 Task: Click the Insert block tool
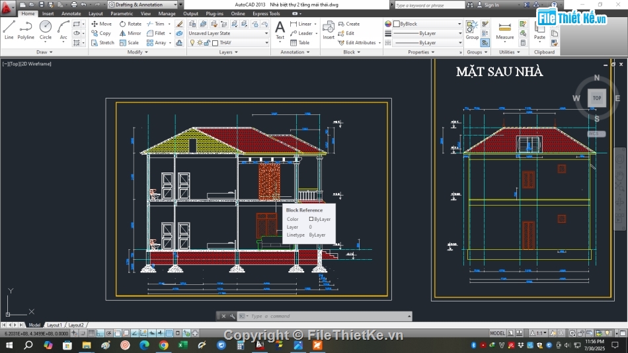tap(329, 30)
